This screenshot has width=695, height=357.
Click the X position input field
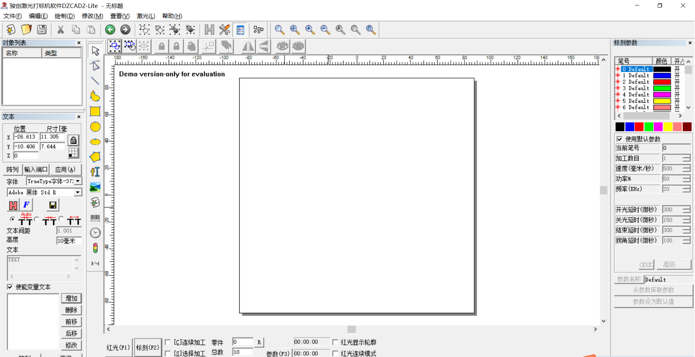tap(26, 137)
